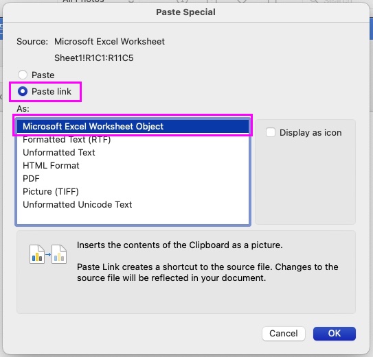Click the Paste Special title bar
Viewport: 373px width, 357px height.
[x=185, y=12]
